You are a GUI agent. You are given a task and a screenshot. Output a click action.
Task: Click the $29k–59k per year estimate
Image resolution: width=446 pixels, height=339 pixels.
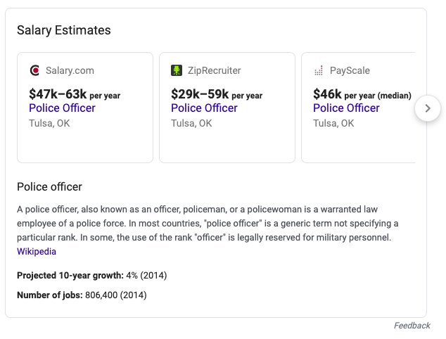coord(217,94)
